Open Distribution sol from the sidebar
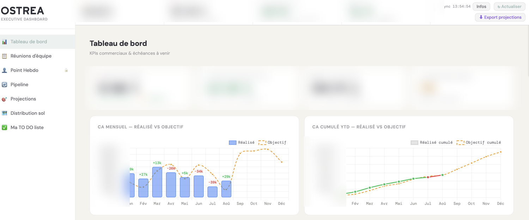 [x=37, y=113]
